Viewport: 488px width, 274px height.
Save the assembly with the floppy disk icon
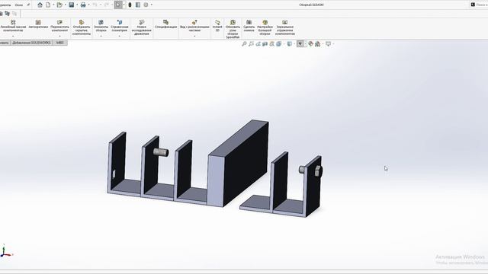point(72,5)
